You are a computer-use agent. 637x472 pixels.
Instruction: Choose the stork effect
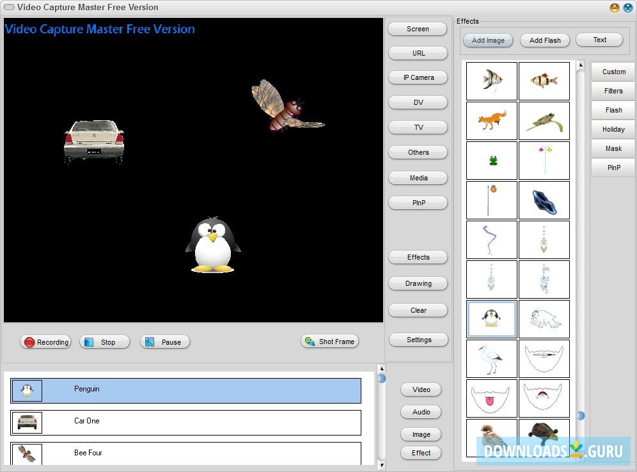coord(491,359)
